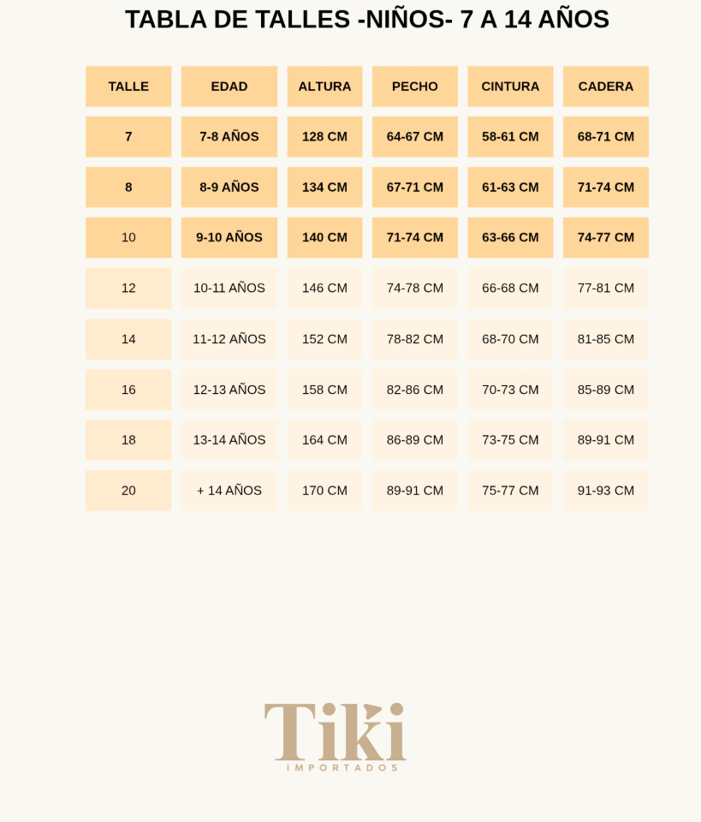Image resolution: width=701 pixels, height=822 pixels.
Task: Click the '82-86 CM' chest cell
Action: click(415, 390)
